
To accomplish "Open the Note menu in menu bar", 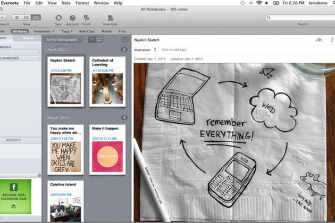I will [66, 3].
